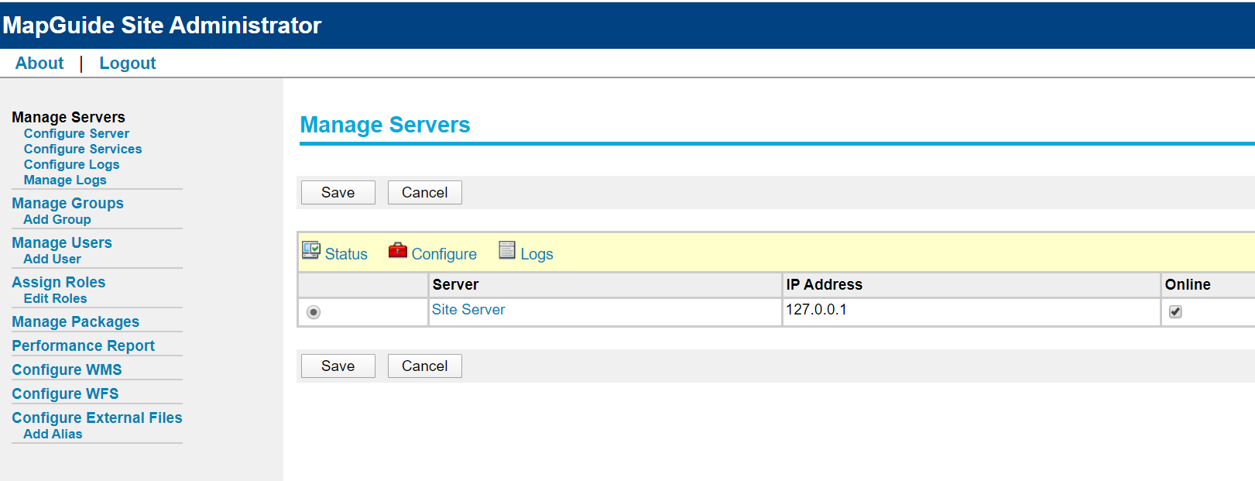This screenshot has width=1255, height=481.
Task: Open Assign Roles in sidebar
Action: 59,282
